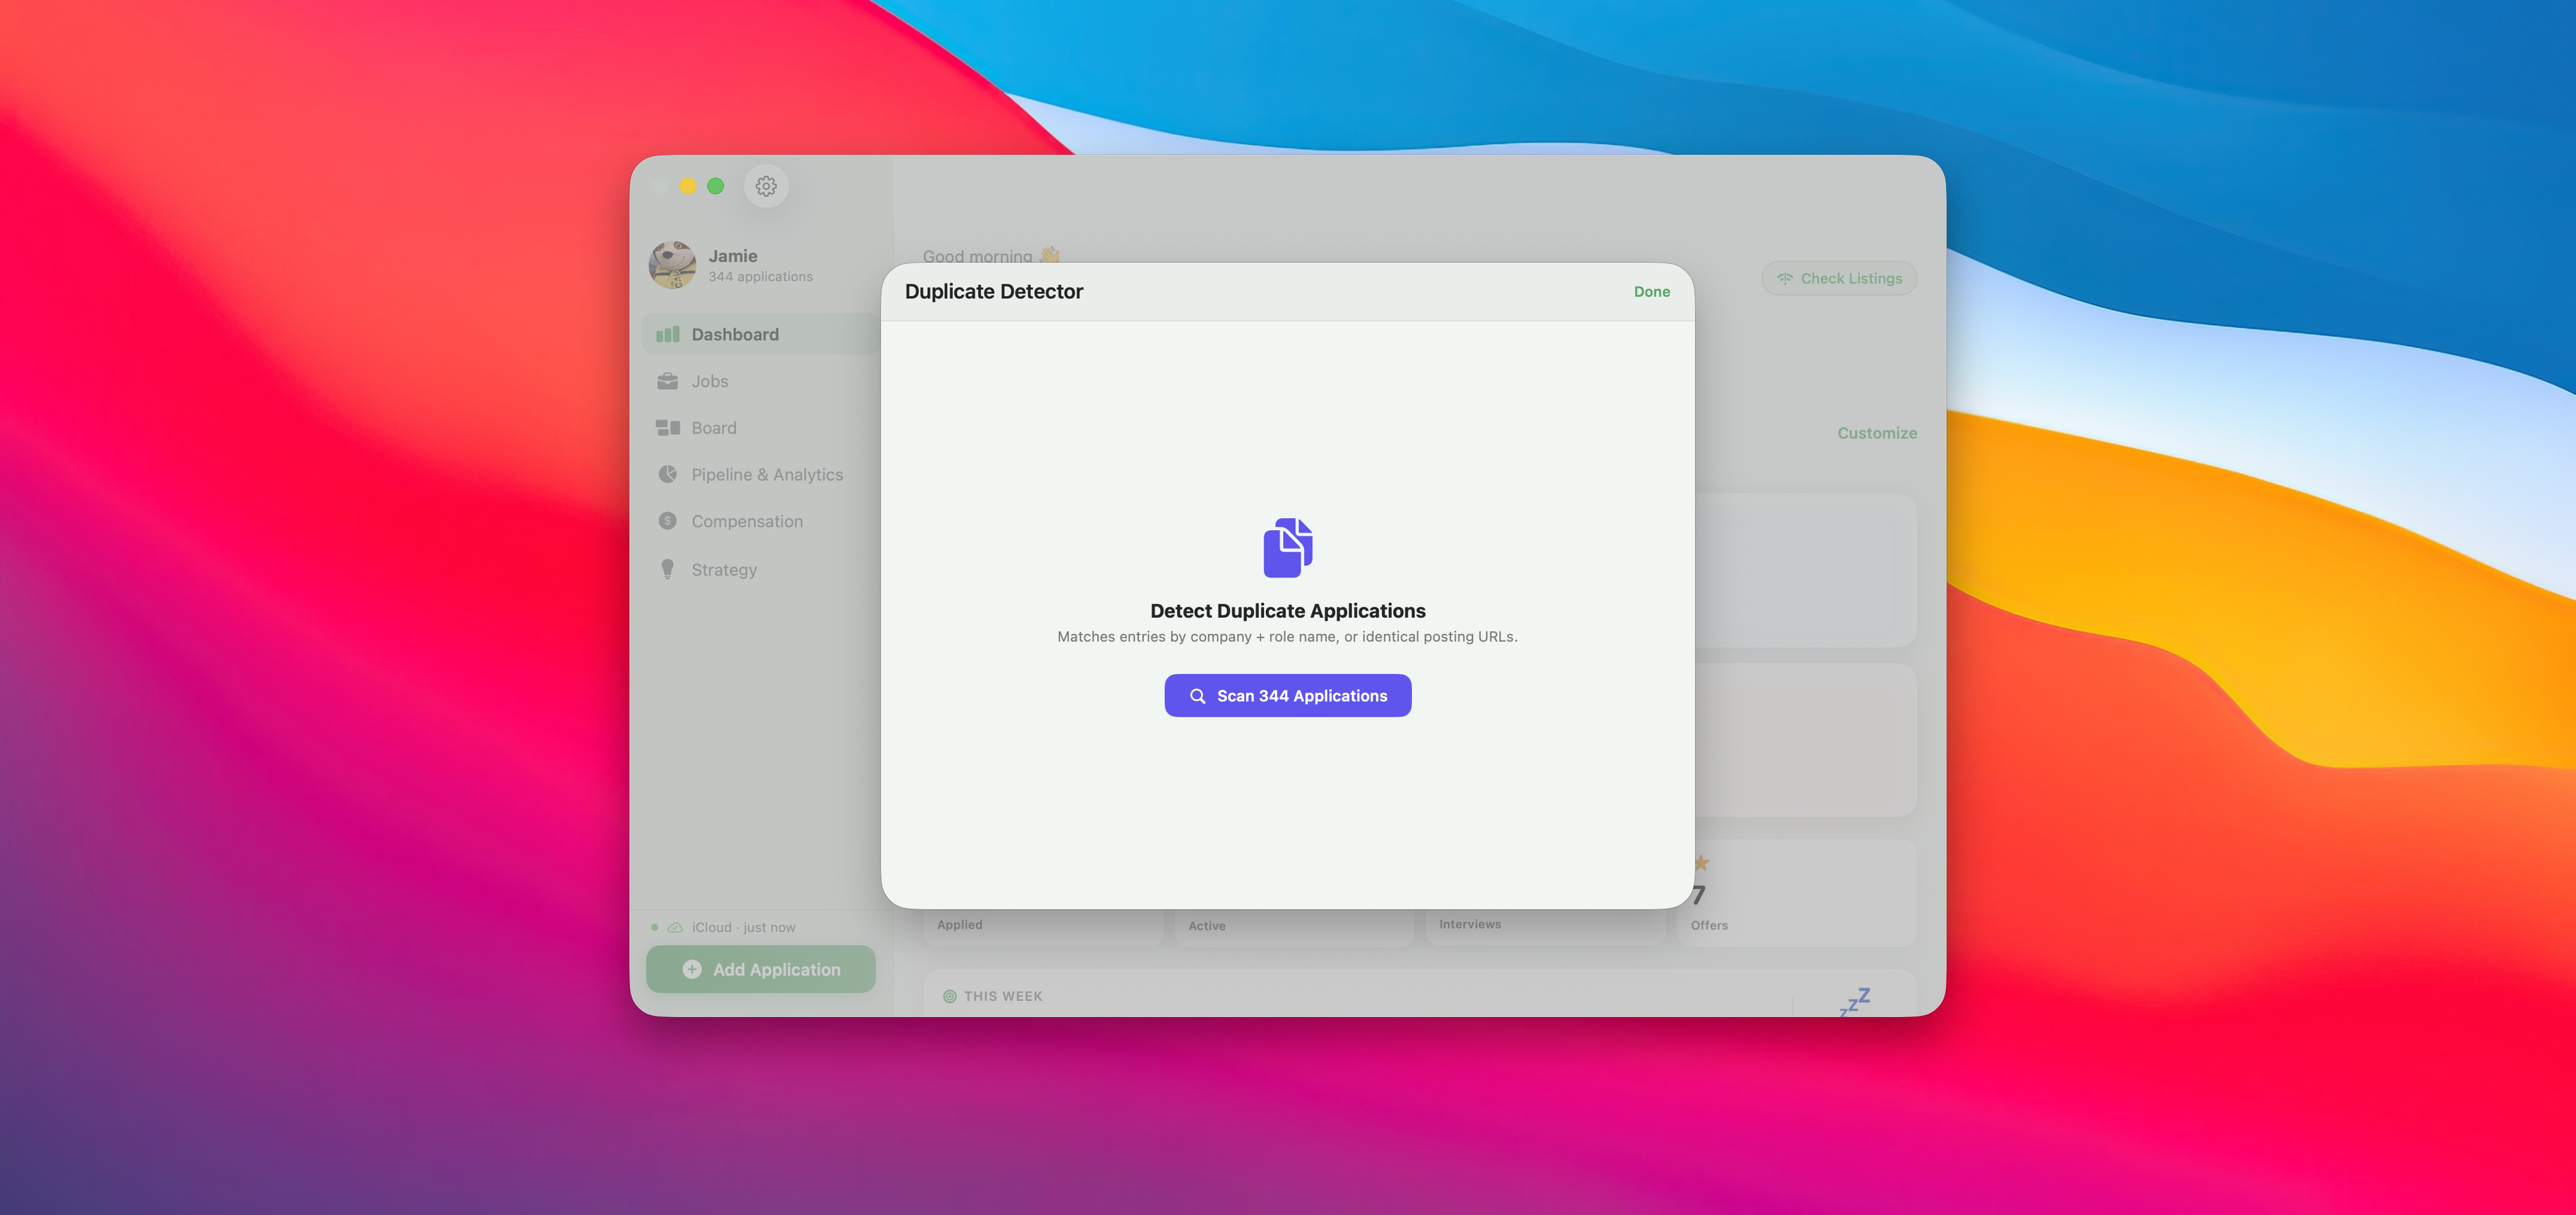This screenshot has height=1215, width=2576.
Task: Click the Compensation dollar icon
Action: [667, 521]
